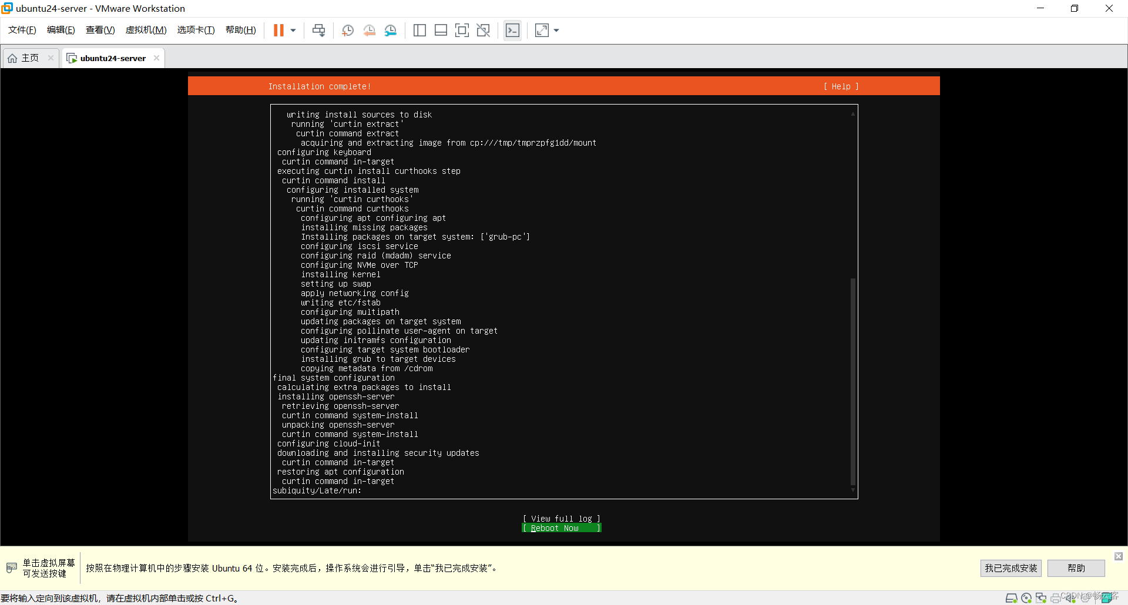This screenshot has height=605, width=1128.
Task: Close the 主页 tab
Action: [x=51, y=58]
